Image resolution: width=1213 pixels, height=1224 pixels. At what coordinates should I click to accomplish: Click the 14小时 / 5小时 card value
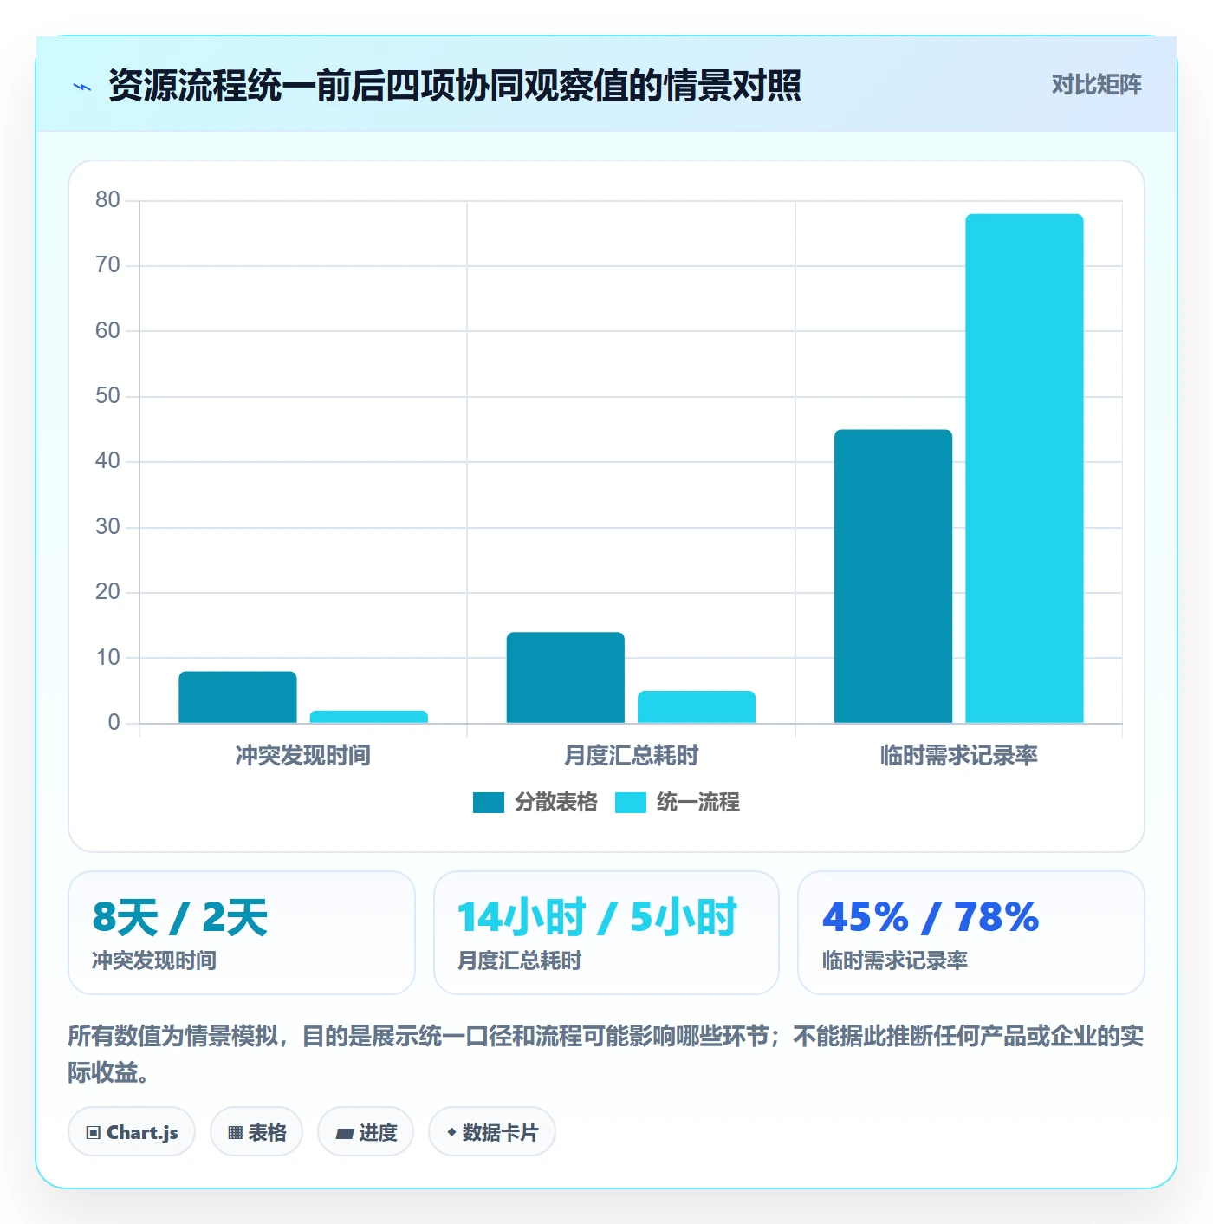click(x=597, y=917)
